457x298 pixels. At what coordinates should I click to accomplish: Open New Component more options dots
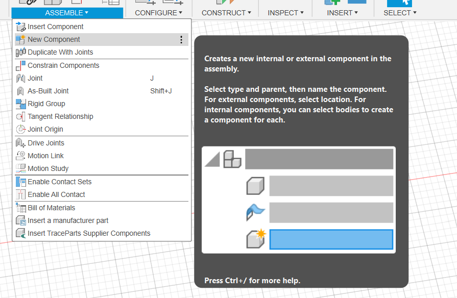pos(181,39)
